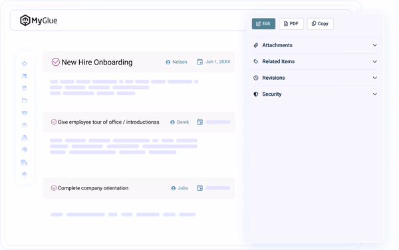Toggle check circle for company orientation task
This screenshot has height=250, width=399.
[54, 188]
